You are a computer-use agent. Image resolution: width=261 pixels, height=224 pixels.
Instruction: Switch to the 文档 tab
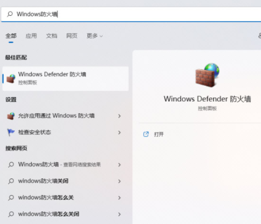tap(52, 36)
